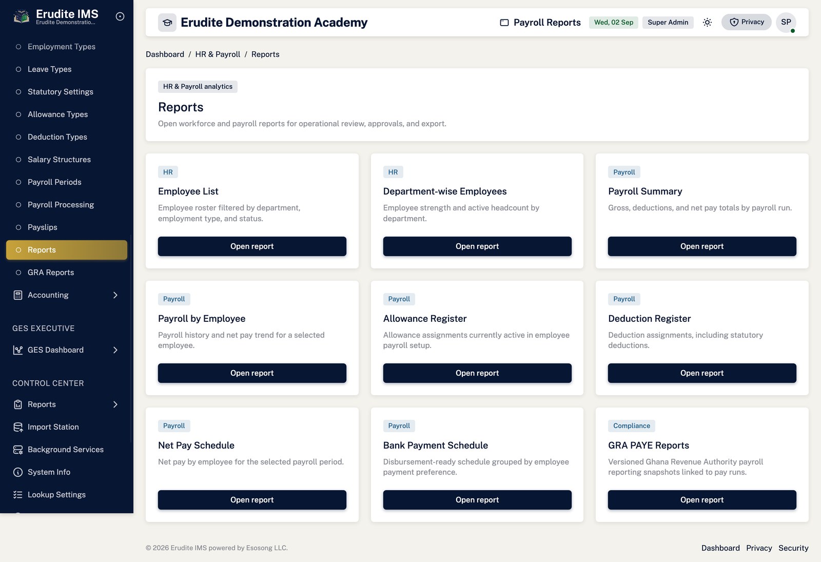This screenshot has height=562, width=821.
Task: Open the Payroll Summary report
Action: click(x=702, y=246)
